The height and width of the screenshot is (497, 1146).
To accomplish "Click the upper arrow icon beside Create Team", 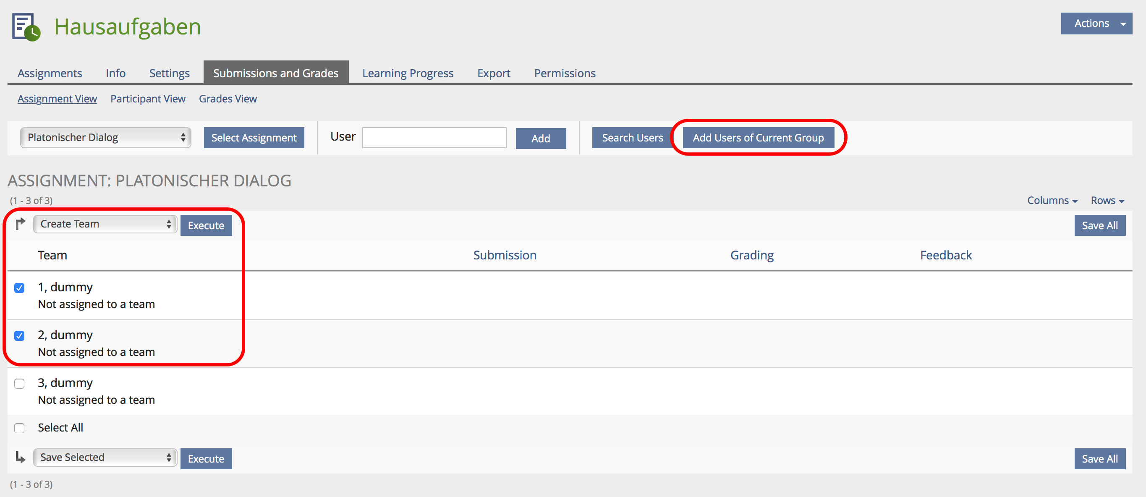I will (20, 224).
